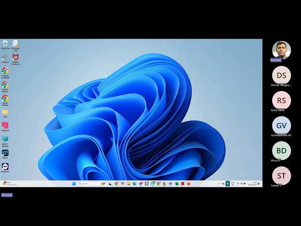Click the "Dinesh Bhagira..." name label
The height and width of the screenshot is (226, 301).
click(281, 85)
